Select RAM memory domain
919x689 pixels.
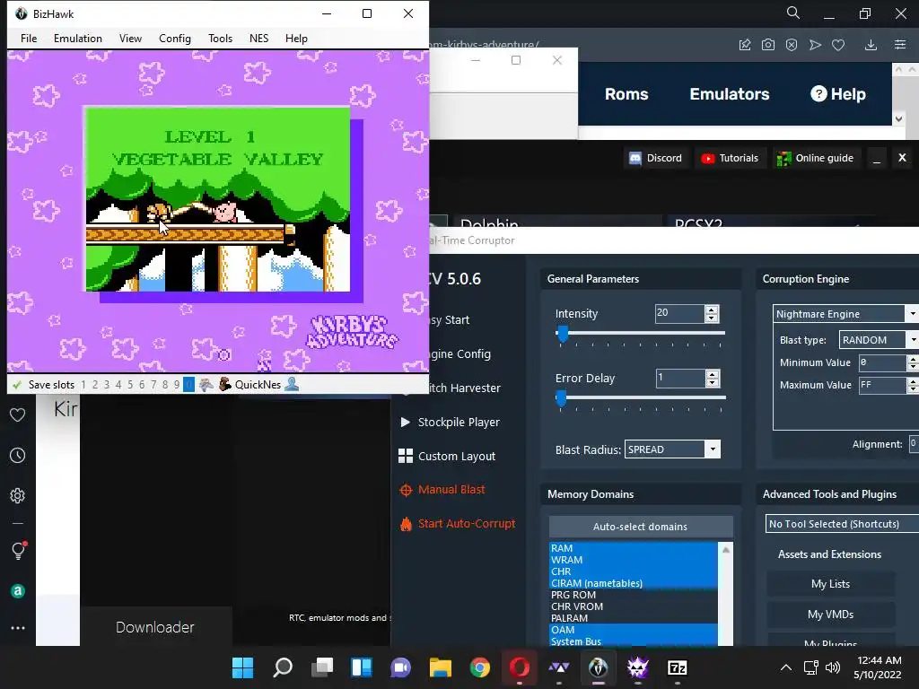click(x=633, y=548)
